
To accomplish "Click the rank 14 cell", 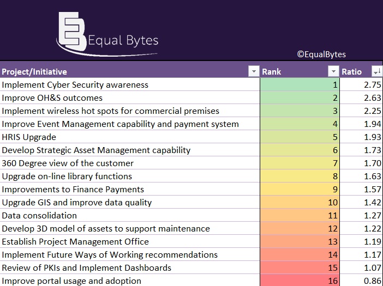I will coord(300,254).
